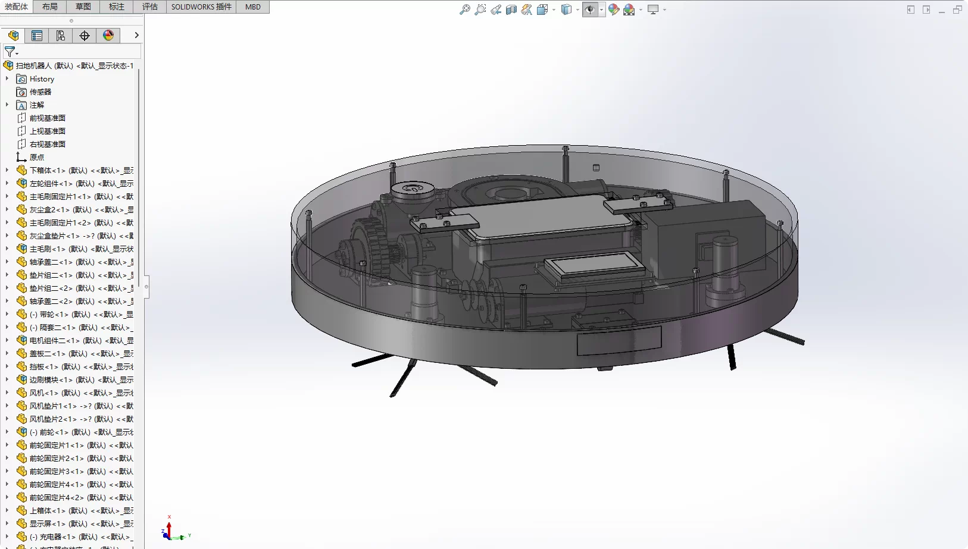Click the arrow to show more manager tabs

click(x=136, y=36)
